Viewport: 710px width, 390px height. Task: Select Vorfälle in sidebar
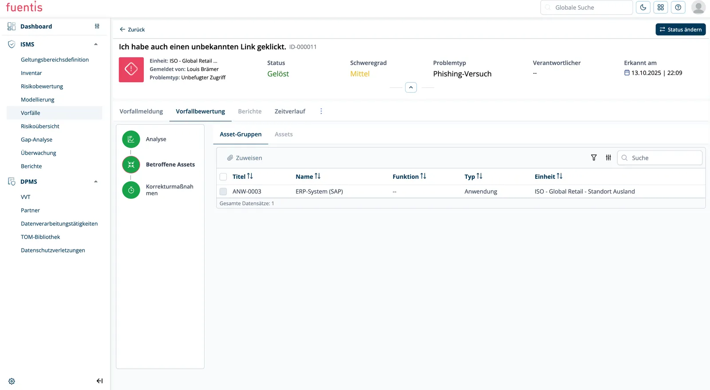[54, 113]
